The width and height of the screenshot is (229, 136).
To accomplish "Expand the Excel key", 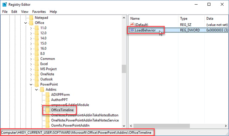I will 31,64.
